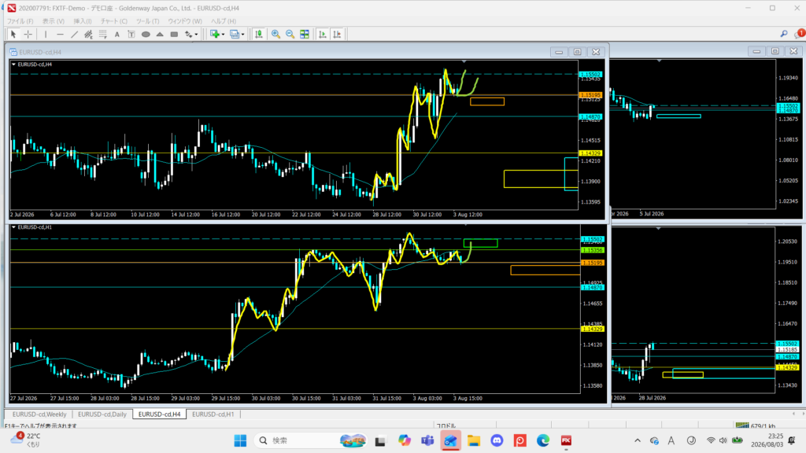Choose the arrows objects tool
Screen dimensions: 806x453
(189, 35)
